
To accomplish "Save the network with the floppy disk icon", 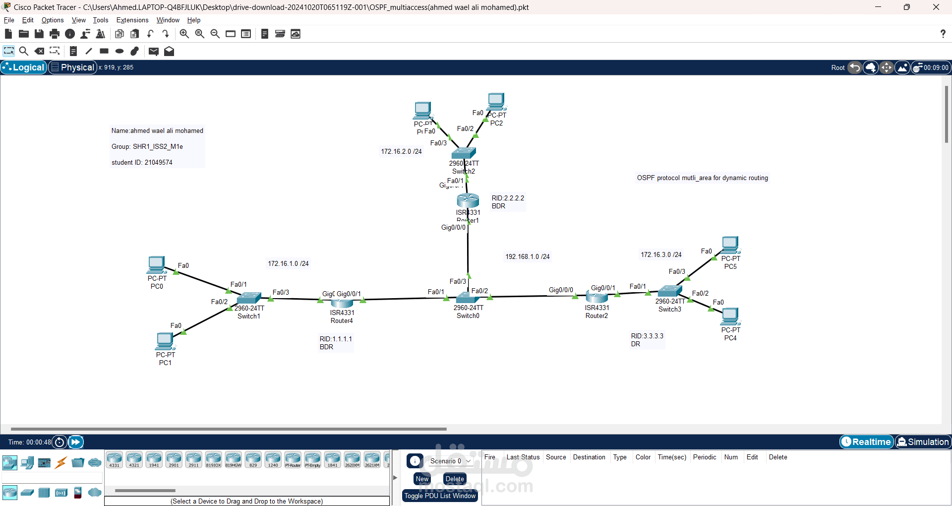I will pos(39,34).
